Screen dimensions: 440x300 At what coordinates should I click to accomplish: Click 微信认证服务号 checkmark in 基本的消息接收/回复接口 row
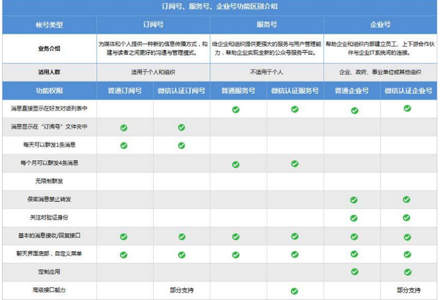click(x=295, y=236)
